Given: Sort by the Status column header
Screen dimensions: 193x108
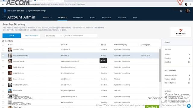Looking at the screenshot, I should tap(103, 45).
